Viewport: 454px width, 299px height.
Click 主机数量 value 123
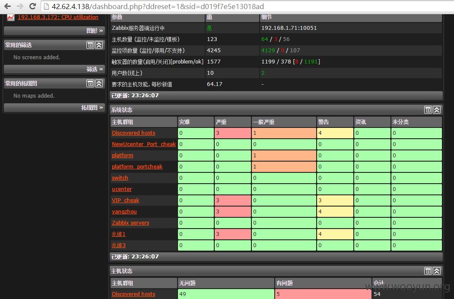212,39
